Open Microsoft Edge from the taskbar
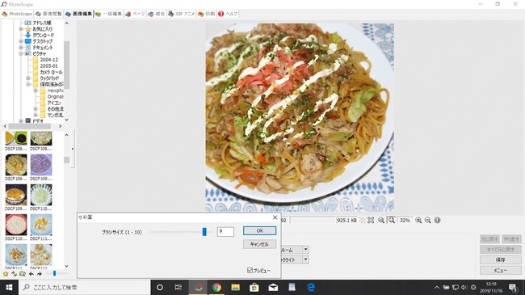525x295 pixels. [311, 288]
